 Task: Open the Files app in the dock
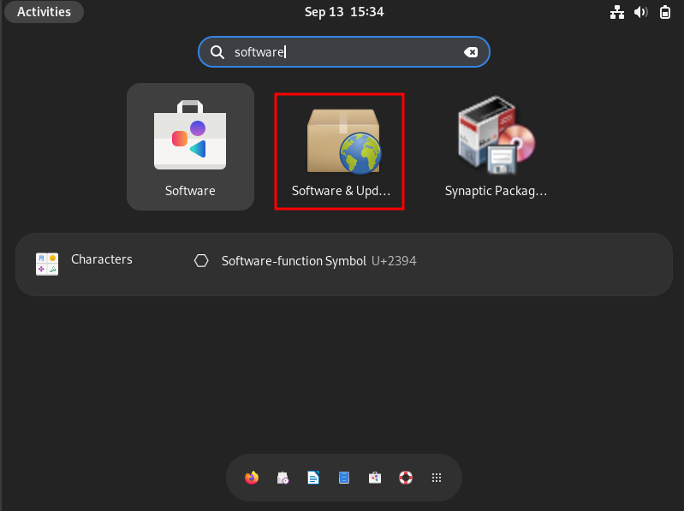344,478
